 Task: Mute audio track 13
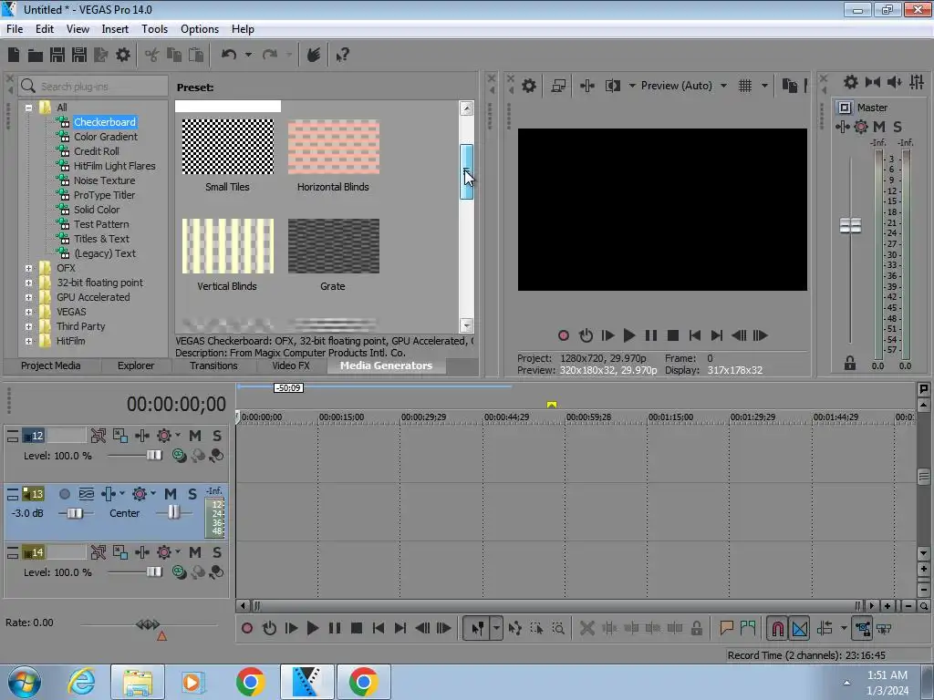(x=171, y=494)
